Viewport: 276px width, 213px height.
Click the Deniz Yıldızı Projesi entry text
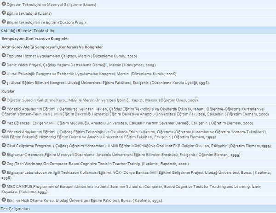(x=81, y=65)
